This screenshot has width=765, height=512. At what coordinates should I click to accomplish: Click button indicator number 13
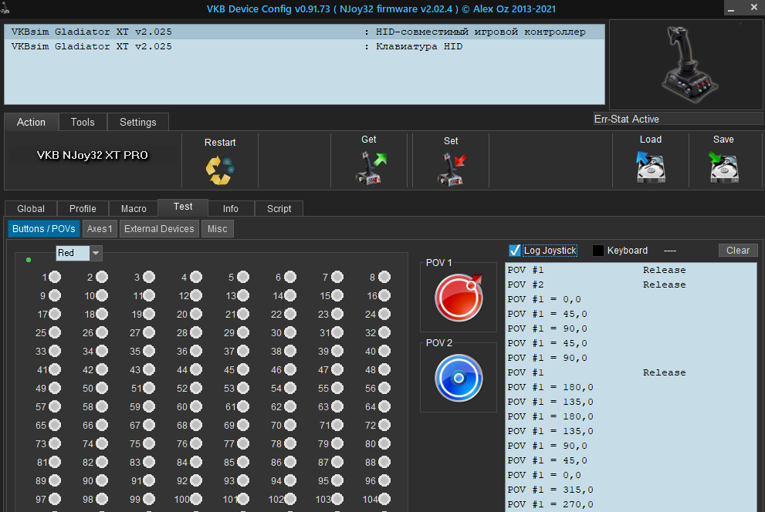point(243,295)
